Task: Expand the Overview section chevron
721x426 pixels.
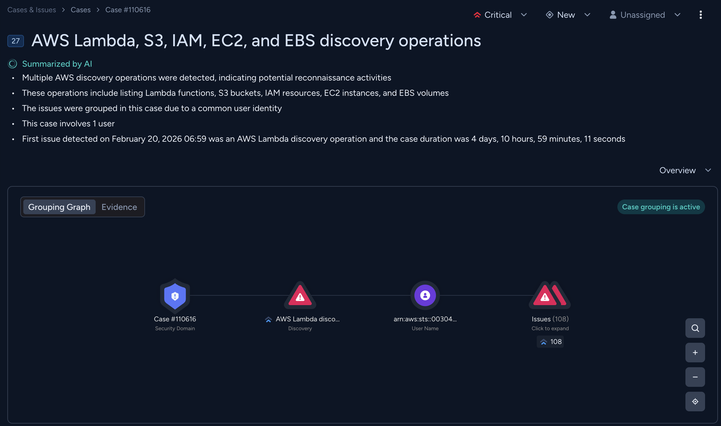Action: tap(708, 170)
